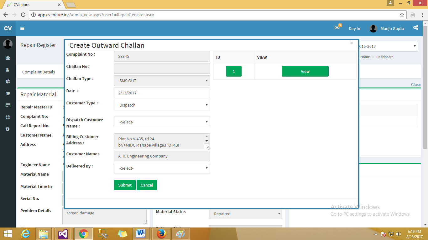Click the Date input field
This screenshot has width=428, height=240.
click(162, 93)
